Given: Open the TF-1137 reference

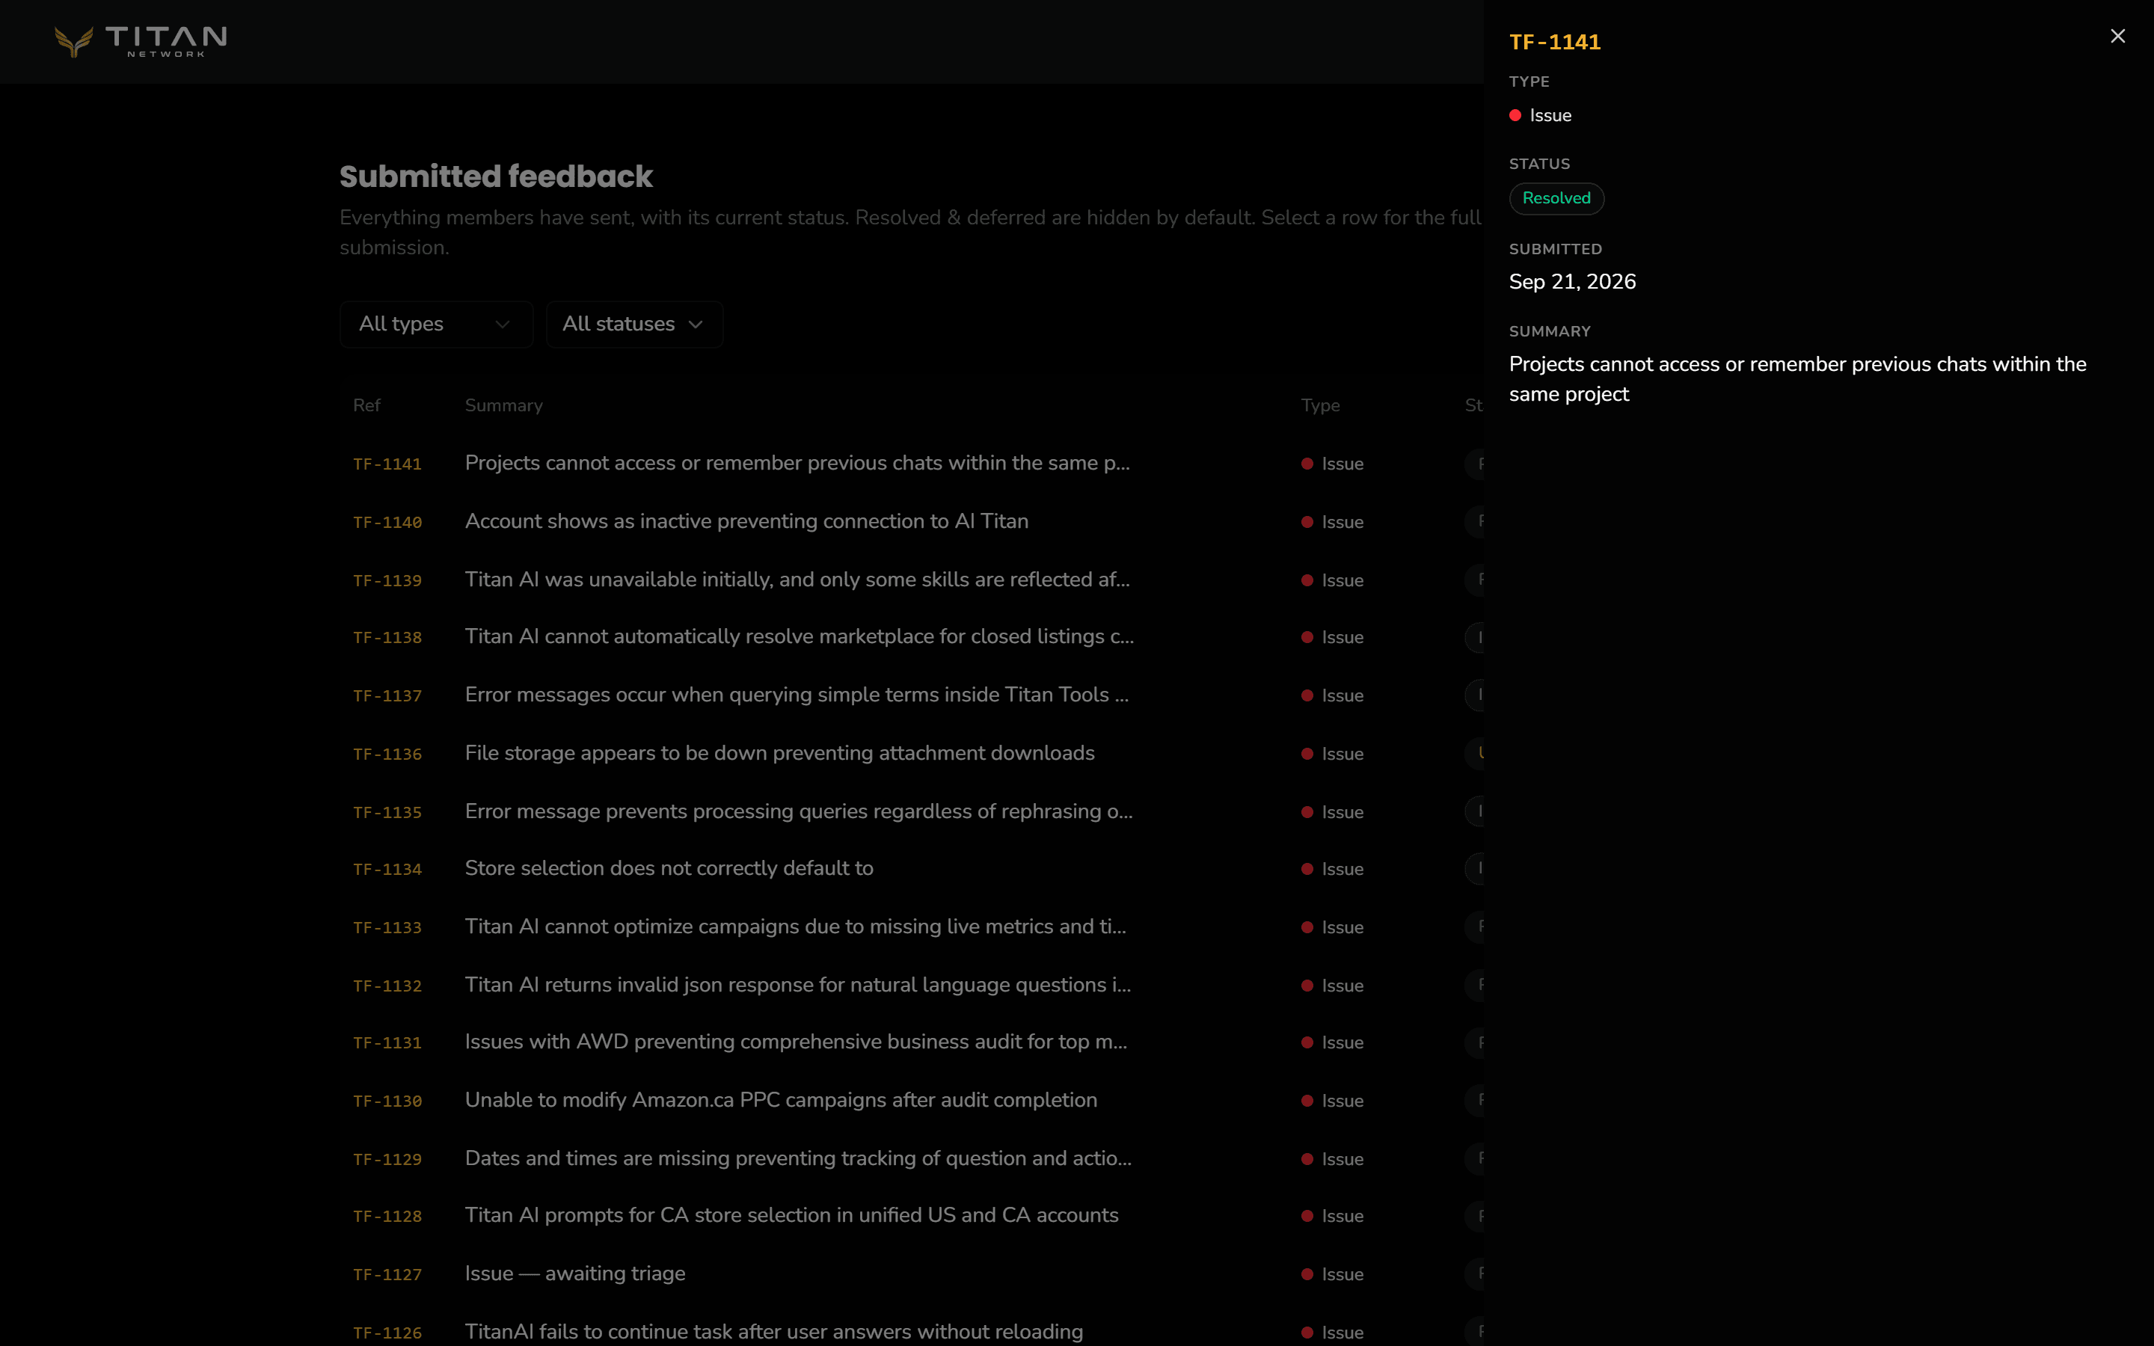Looking at the screenshot, I should coord(387,695).
